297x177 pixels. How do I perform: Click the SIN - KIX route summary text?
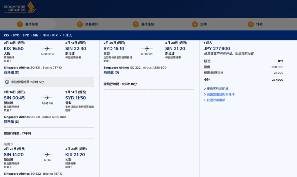tap(50, 35)
